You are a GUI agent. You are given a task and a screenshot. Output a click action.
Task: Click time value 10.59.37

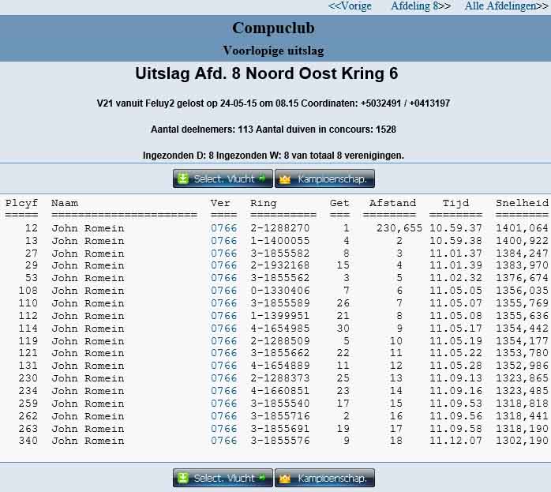(455, 228)
